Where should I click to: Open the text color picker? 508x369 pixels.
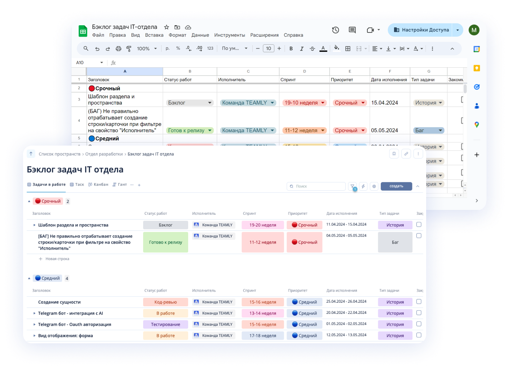(323, 49)
